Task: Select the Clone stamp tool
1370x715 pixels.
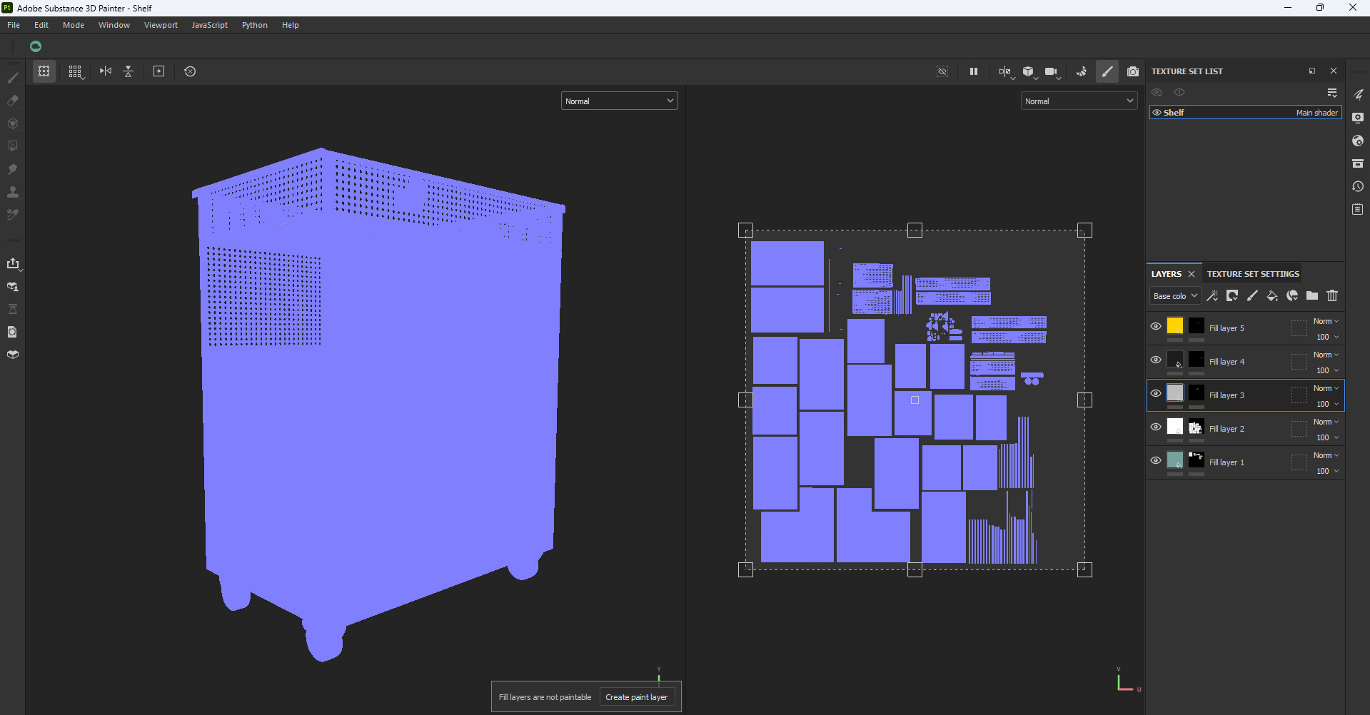Action: point(13,192)
